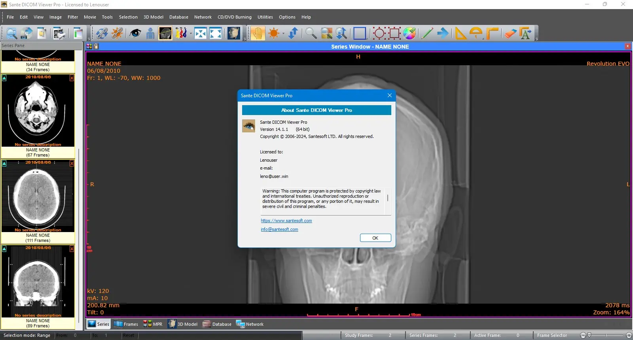Click the print images toolbar icon
The width and height of the screenshot is (633, 340).
(59, 33)
